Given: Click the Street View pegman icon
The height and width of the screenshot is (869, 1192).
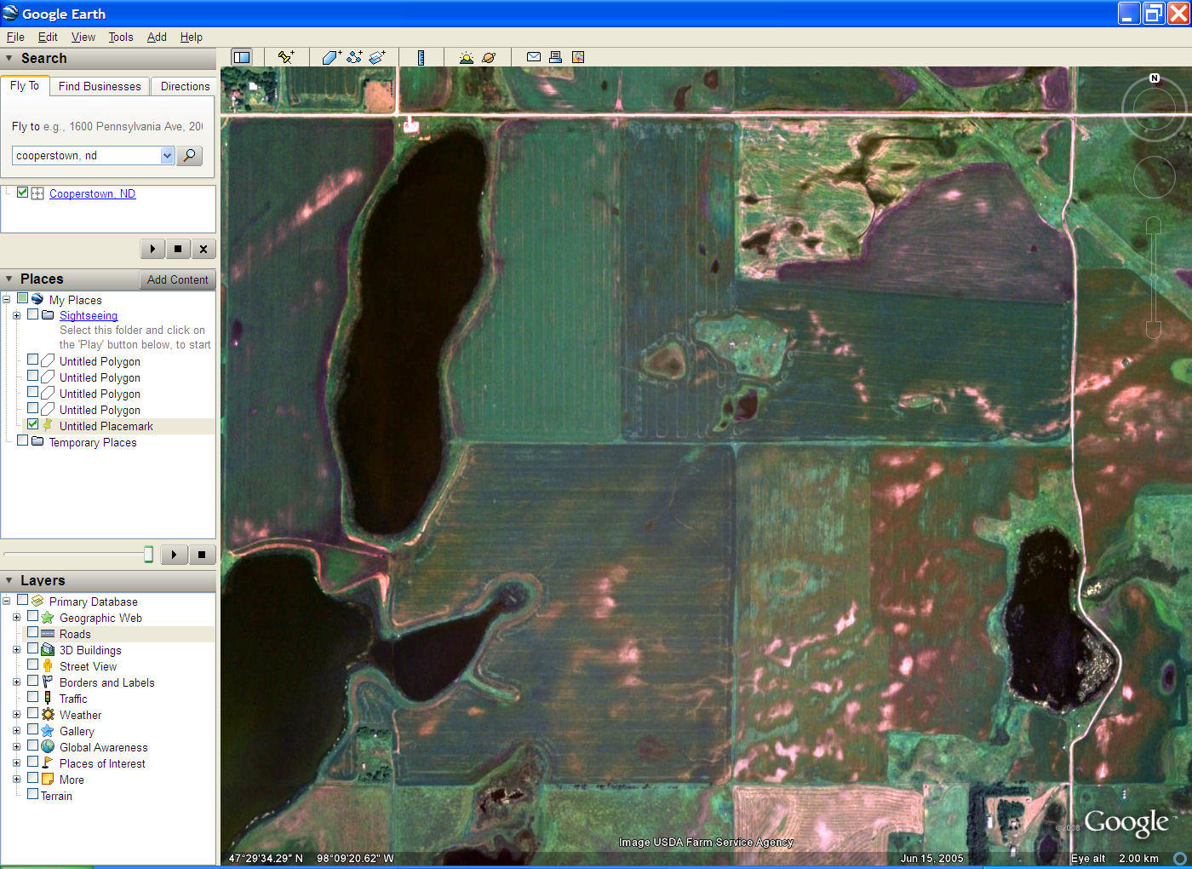Looking at the screenshot, I should pyautogui.click(x=48, y=666).
